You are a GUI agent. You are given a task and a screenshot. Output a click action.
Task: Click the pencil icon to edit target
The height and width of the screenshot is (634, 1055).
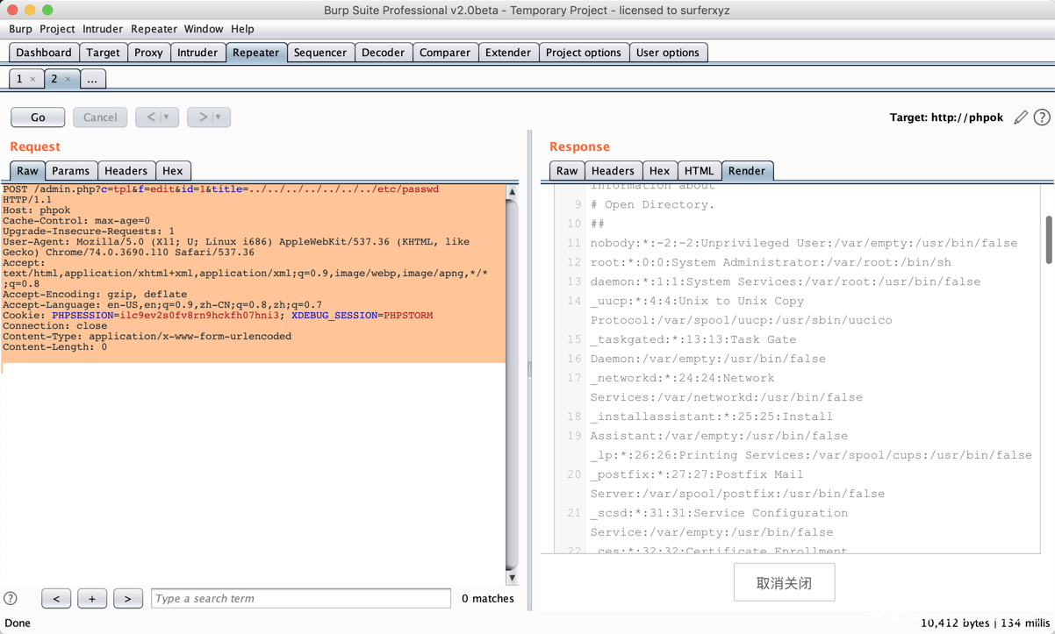pyautogui.click(x=1021, y=118)
